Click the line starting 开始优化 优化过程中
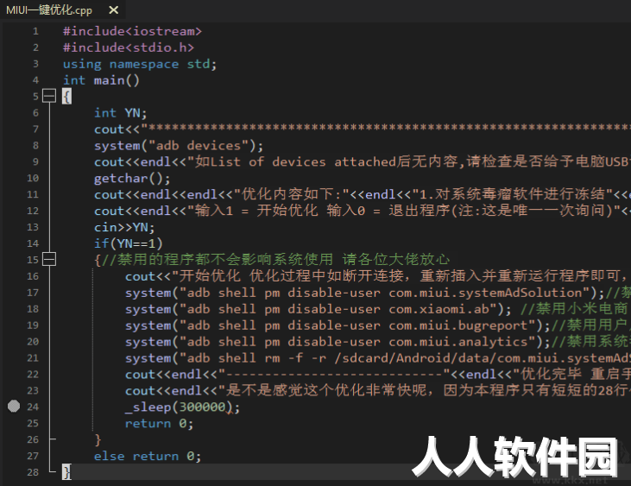The width and height of the screenshot is (631, 486). coord(378,276)
